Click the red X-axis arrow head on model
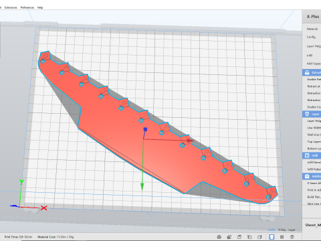Image resolution: width=321 pixels, height=241 pixels. (x=191, y=141)
